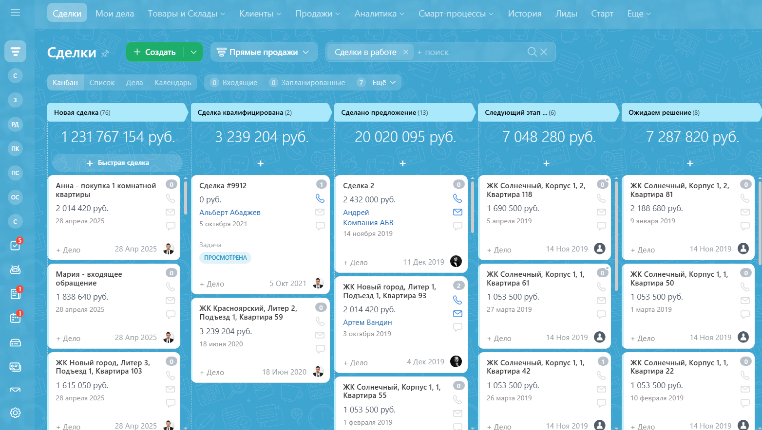This screenshot has height=430, width=762.
Task: Open the РД circle in the left sidebar
Action: coord(15,125)
